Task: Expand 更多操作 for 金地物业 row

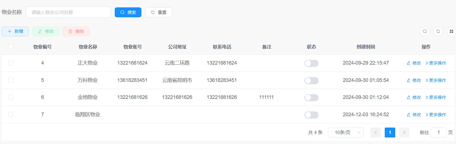Action: click(x=436, y=98)
